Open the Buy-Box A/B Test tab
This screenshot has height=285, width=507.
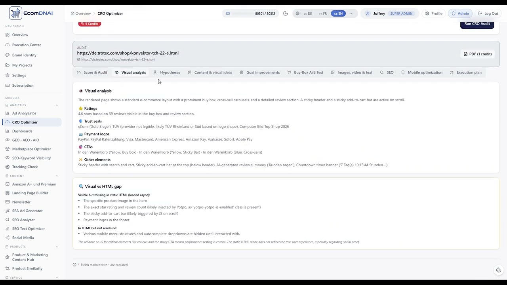point(305,72)
